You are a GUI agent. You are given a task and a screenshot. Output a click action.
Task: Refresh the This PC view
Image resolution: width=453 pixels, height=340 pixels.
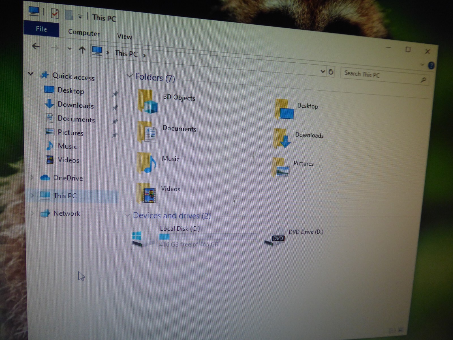tap(331, 72)
